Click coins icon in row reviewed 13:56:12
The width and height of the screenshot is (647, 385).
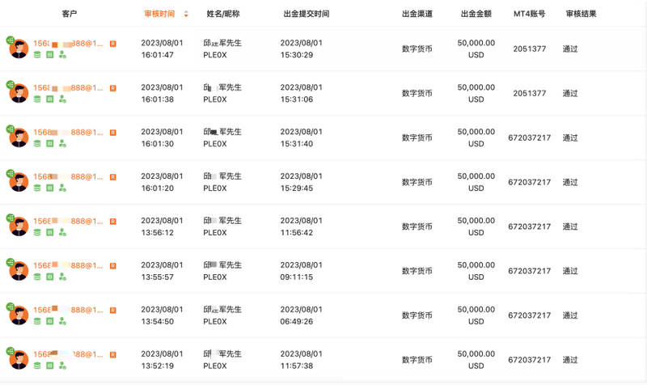coord(37,232)
